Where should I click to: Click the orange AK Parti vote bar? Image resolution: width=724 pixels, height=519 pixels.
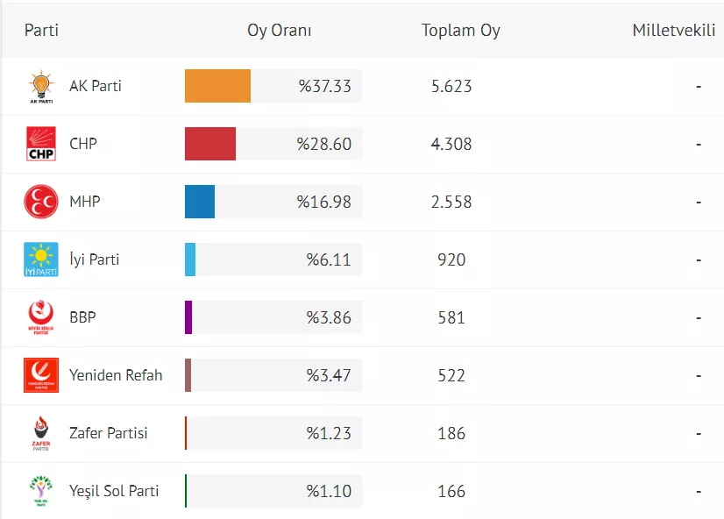(217, 86)
